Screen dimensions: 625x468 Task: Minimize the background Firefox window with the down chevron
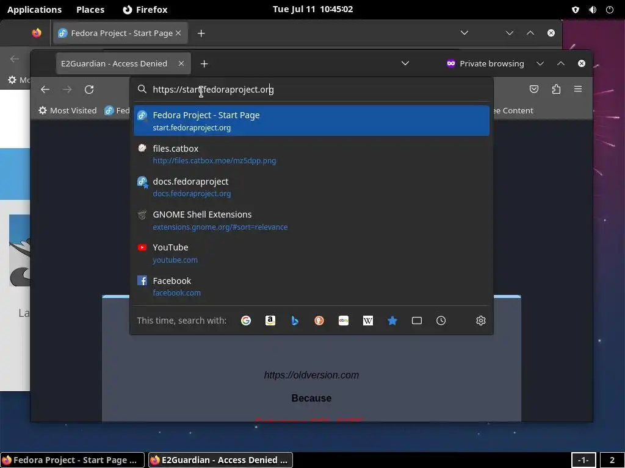click(510, 33)
